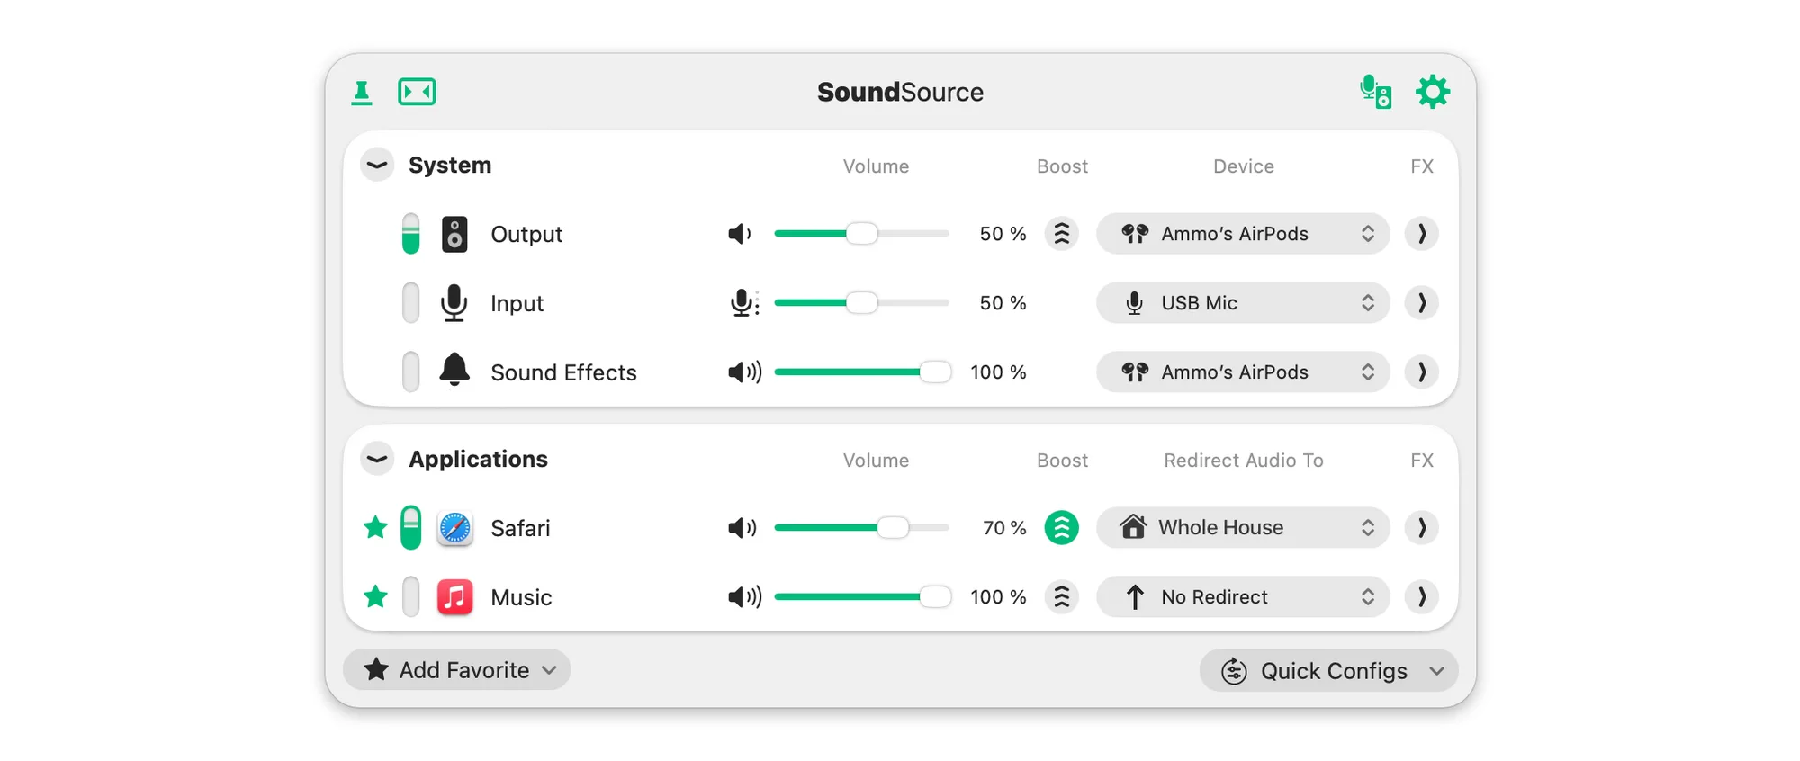This screenshot has width=1800, height=761.
Task: Adjust the Output volume slider
Action: pyautogui.click(x=861, y=234)
